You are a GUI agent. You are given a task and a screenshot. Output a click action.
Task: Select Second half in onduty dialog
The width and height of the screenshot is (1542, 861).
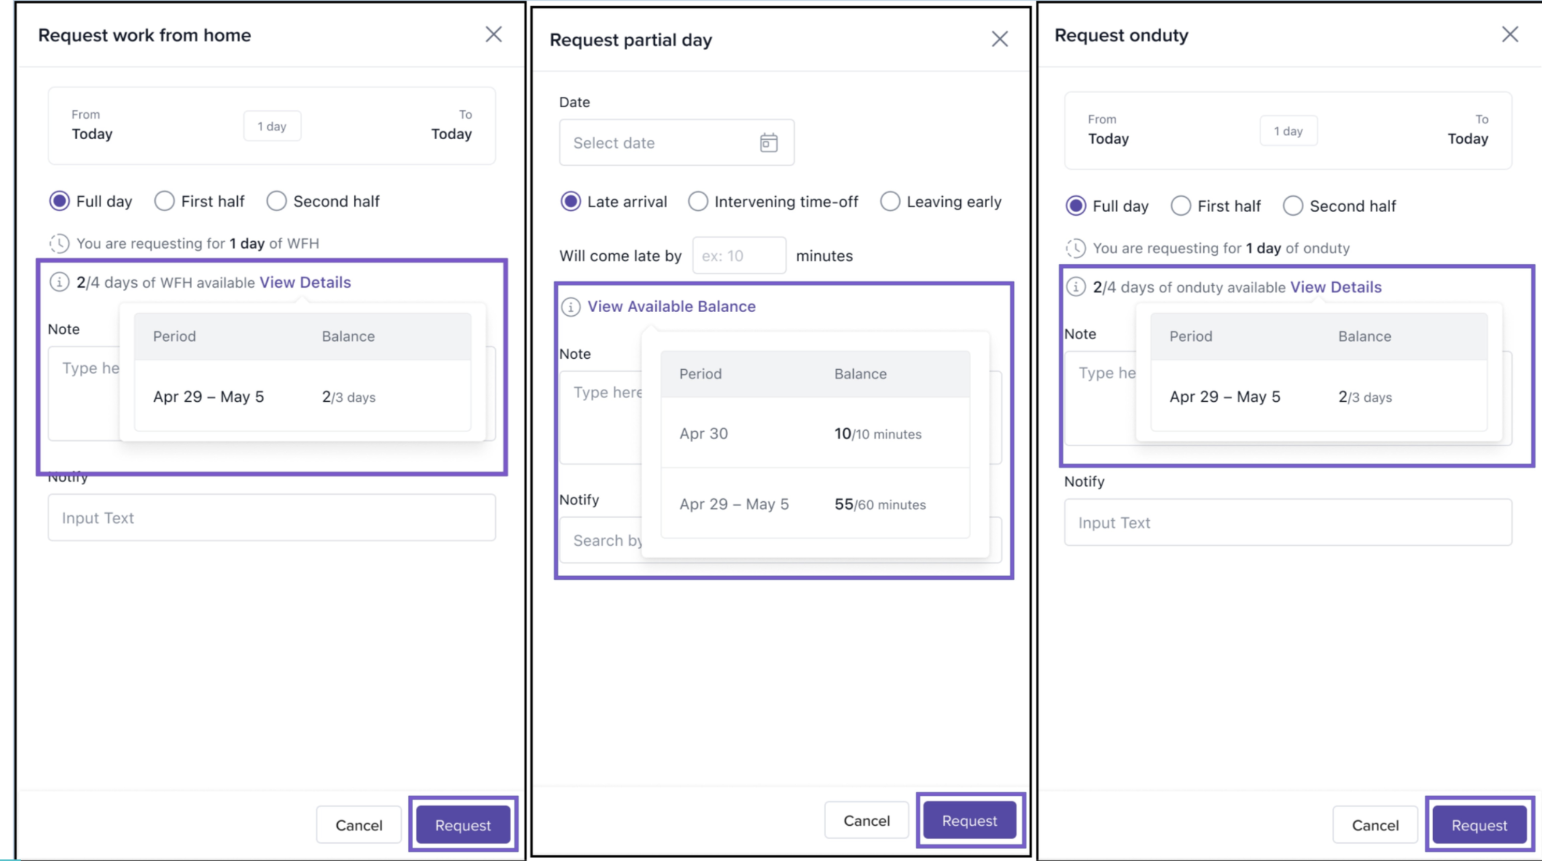(1293, 206)
